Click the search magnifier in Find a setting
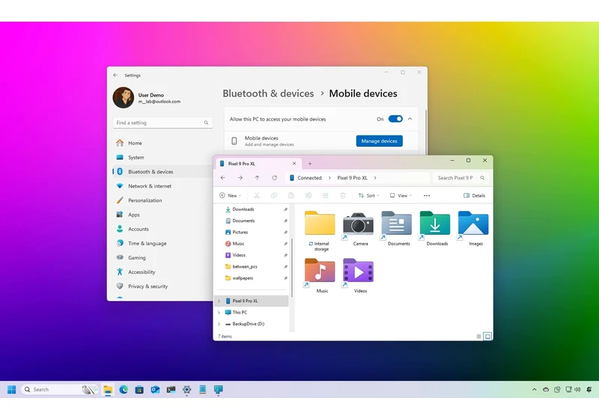Viewport: 599px width, 419px height. point(206,123)
